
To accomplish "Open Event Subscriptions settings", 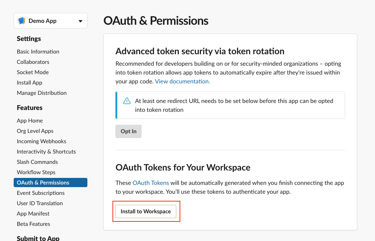I will (41, 193).
